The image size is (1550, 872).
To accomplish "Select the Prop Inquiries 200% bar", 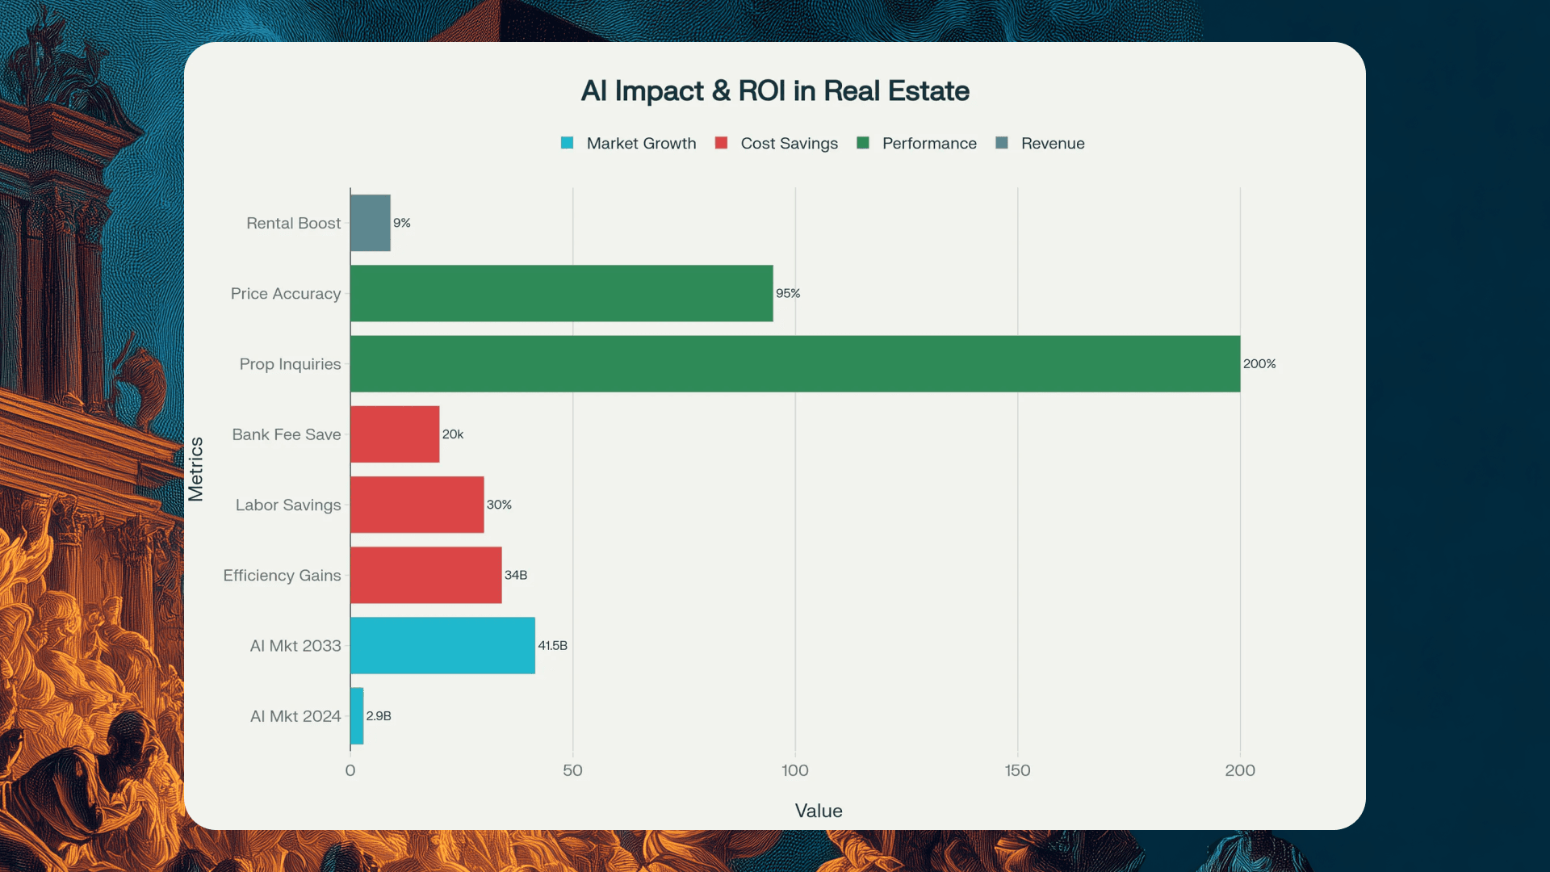I will (x=795, y=364).
